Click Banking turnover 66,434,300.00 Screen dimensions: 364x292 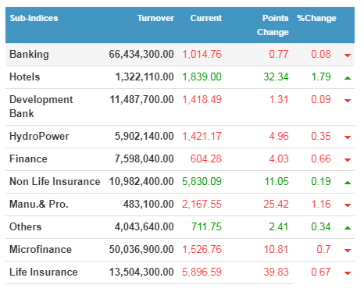click(x=141, y=55)
